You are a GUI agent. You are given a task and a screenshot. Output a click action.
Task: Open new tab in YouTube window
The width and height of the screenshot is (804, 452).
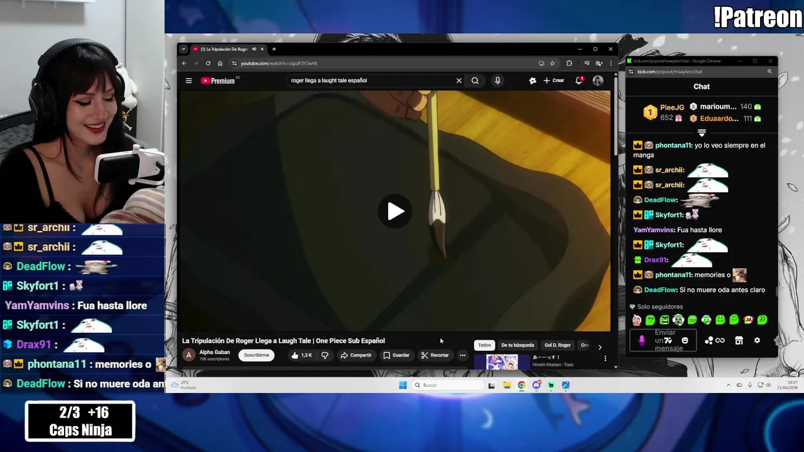274,49
